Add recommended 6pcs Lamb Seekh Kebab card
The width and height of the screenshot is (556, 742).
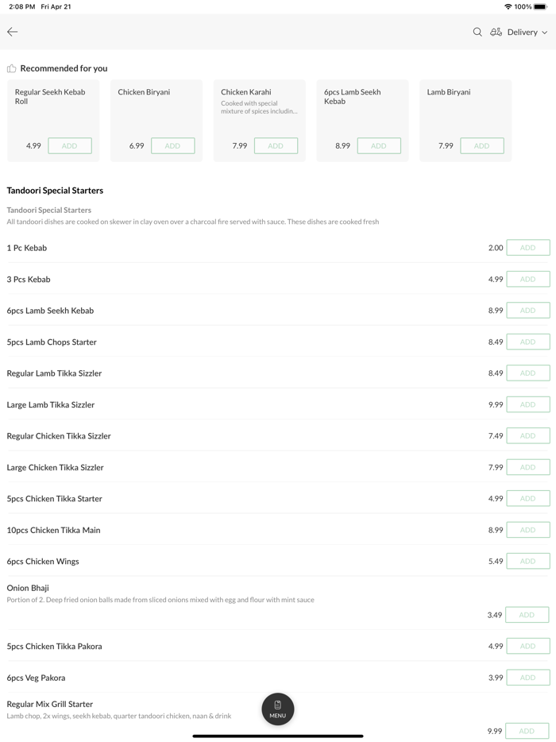(x=379, y=145)
